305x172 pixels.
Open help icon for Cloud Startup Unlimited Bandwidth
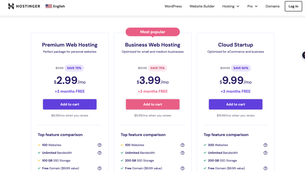tap(265, 153)
